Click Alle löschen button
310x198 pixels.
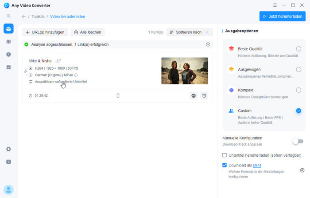(x=88, y=32)
